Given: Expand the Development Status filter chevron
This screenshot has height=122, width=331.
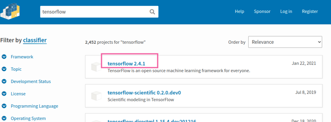Looking at the screenshot, I should coord(4,82).
